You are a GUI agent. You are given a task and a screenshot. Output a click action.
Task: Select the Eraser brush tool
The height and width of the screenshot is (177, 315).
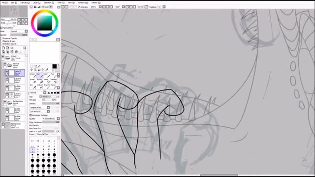(33, 81)
